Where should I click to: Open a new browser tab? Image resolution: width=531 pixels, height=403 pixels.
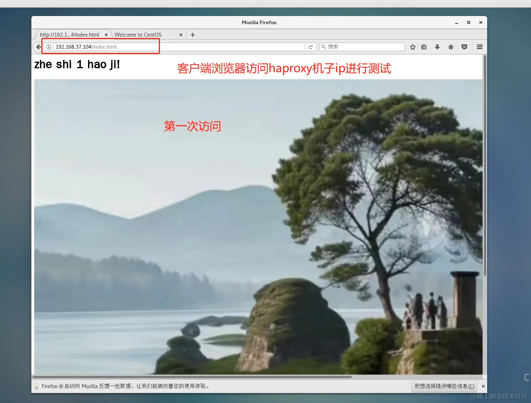[193, 34]
